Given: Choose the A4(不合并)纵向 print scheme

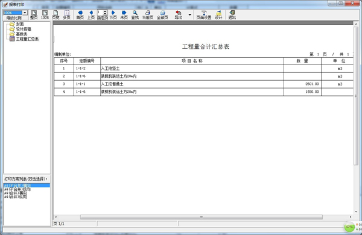Looking at the screenshot, I should (x=17, y=189).
